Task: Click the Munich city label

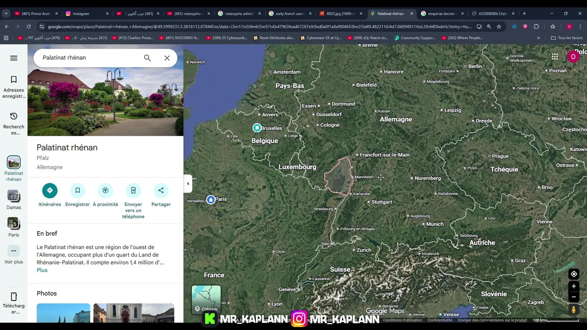Action: point(435,224)
